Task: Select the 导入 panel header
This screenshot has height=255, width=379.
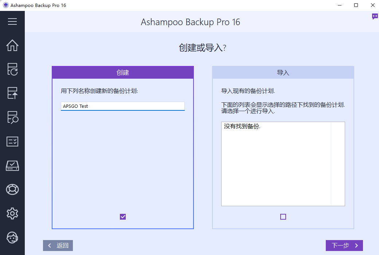Action: (x=283, y=72)
